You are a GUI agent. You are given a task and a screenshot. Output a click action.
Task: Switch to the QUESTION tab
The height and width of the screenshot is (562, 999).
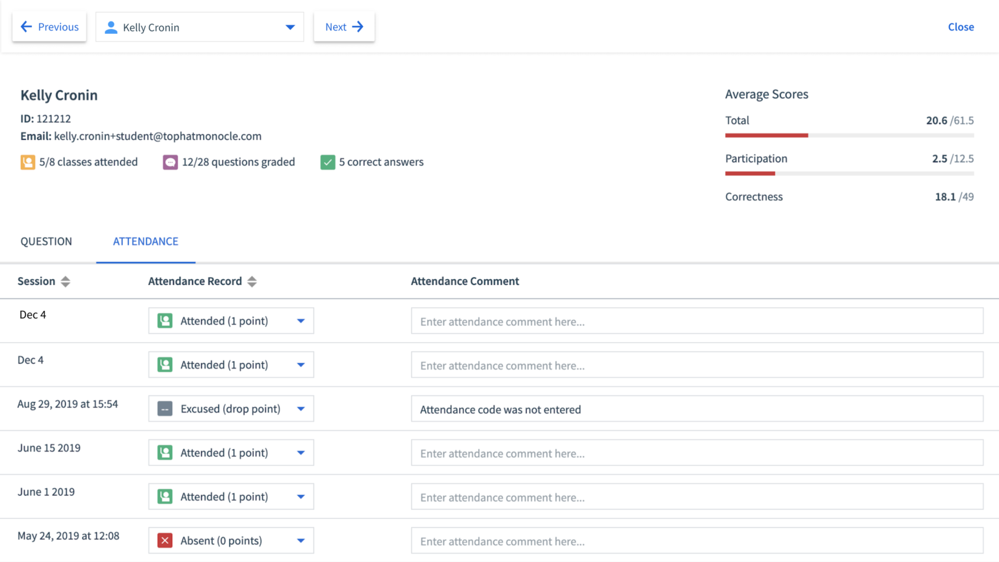point(46,241)
